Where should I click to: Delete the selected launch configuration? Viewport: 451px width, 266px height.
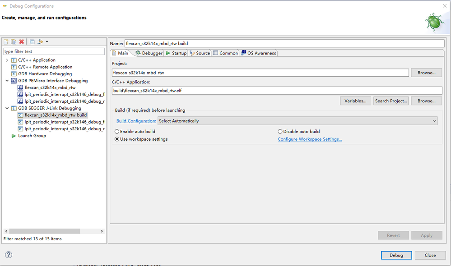click(x=21, y=42)
